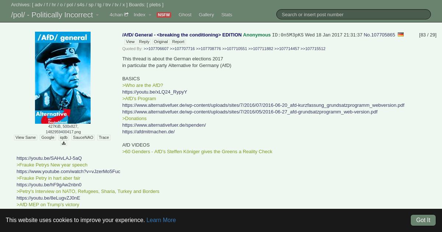The height and width of the screenshot is (232, 442).
Task: Go to o archive link
Action: (x=62, y=5)
